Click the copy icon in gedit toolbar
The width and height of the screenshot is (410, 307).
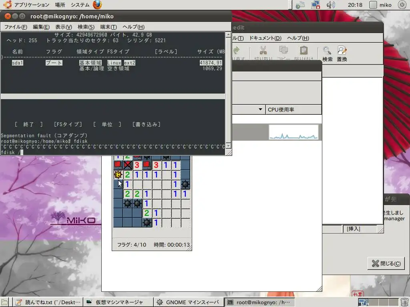(283, 50)
